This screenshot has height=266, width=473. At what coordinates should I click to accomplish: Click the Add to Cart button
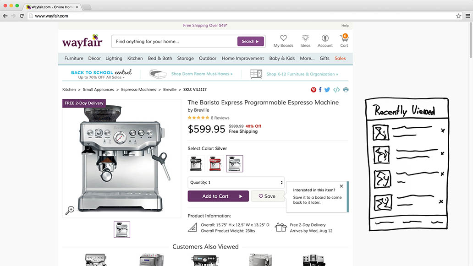[x=218, y=196]
